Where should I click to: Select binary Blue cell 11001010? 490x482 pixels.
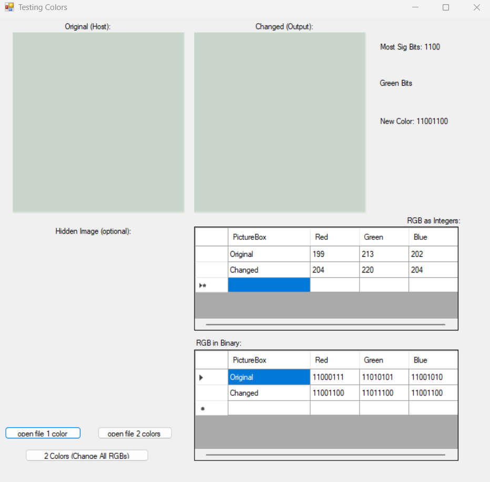(433, 377)
